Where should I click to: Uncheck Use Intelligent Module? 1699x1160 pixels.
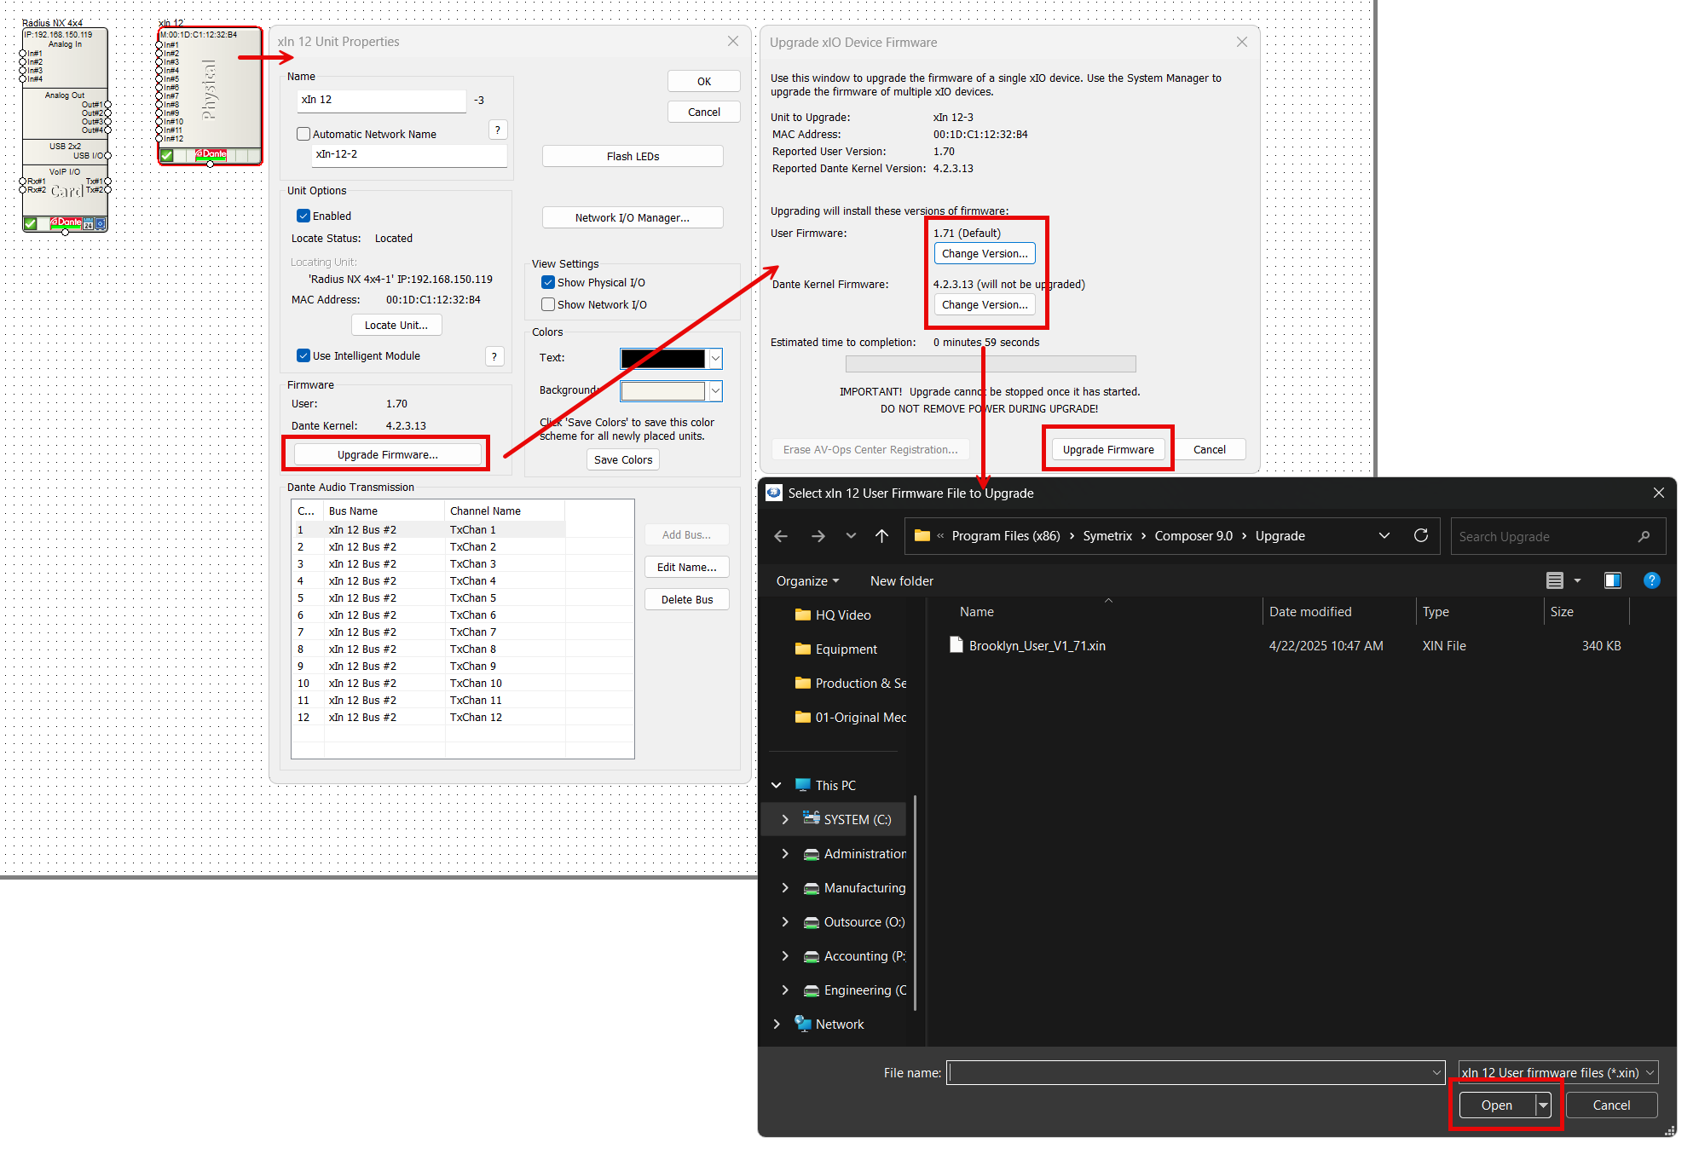(303, 355)
